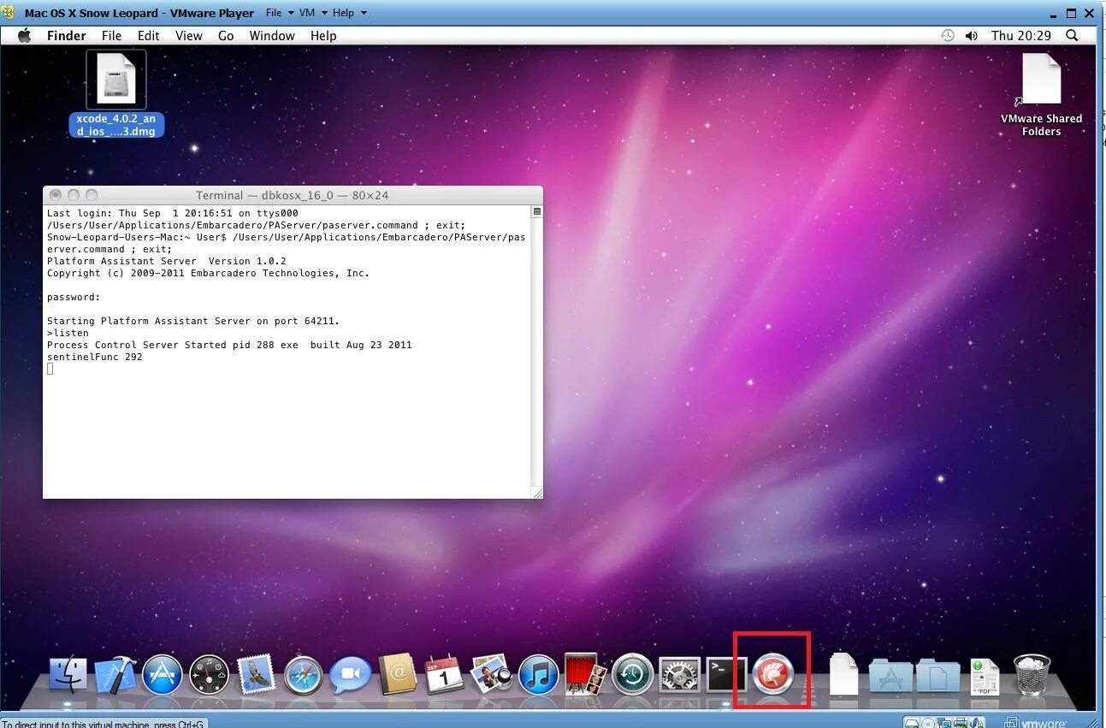Open the Go menu
The width and height of the screenshot is (1106, 728).
226,36
